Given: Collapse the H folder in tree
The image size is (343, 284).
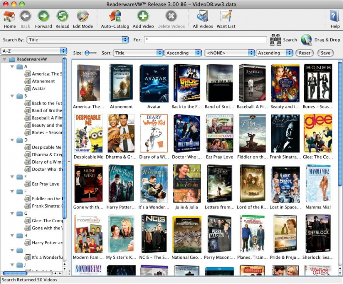Looking at the screenshot, I should pyautogui.click(x=12, y=235).
